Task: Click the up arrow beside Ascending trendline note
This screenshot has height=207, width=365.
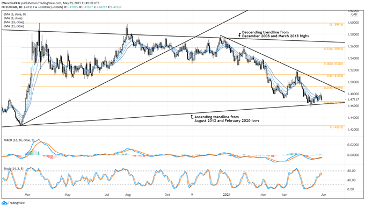Action: coord(192,117)
